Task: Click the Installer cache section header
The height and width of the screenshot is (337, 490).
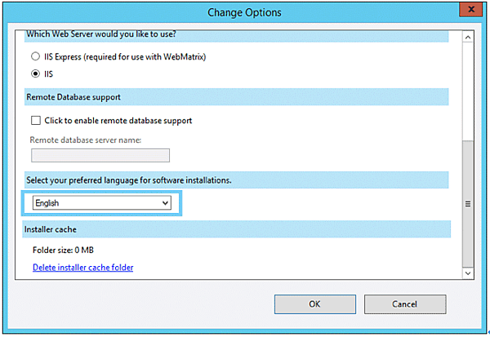Action: [237, 229]
